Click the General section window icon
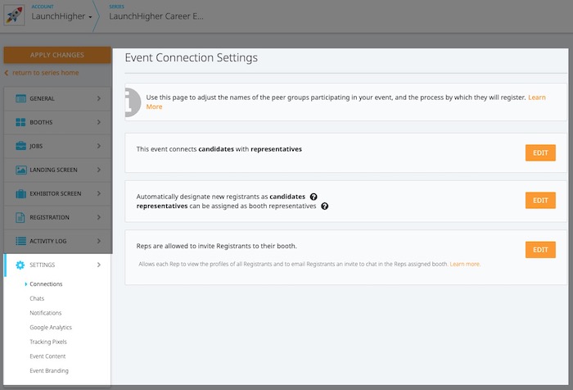The height and width of the screenshot is (390, 573). click(20, 98)
